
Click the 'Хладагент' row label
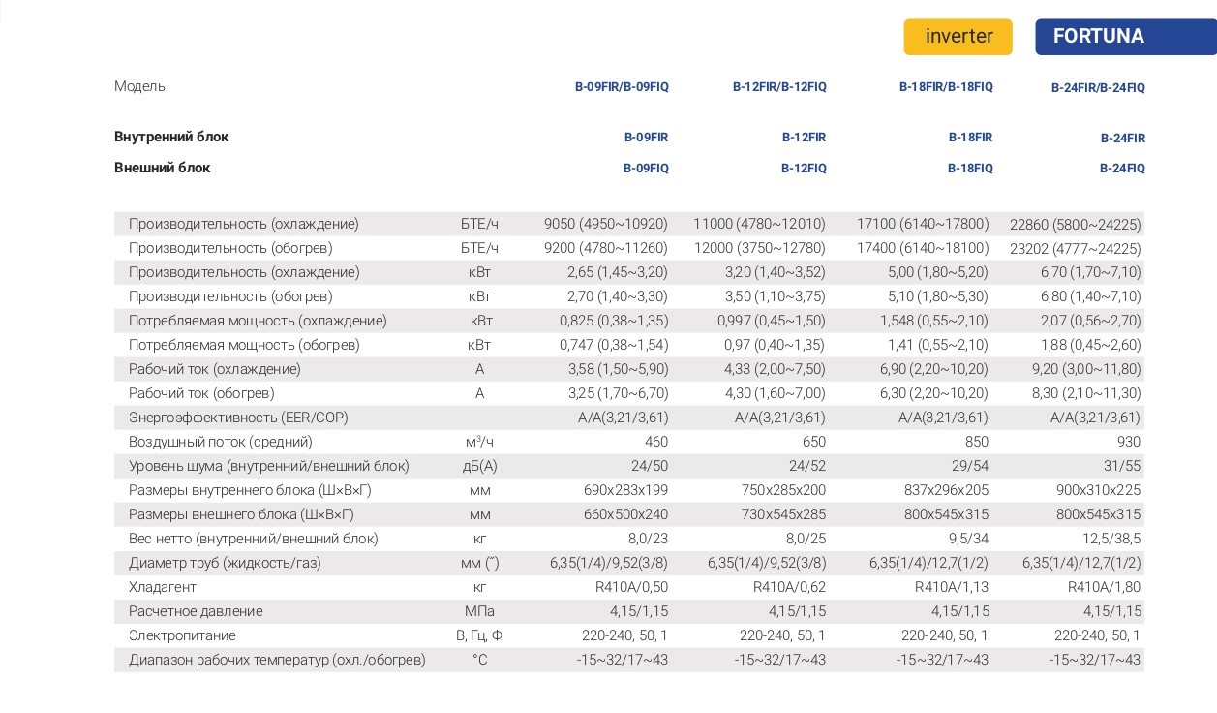163,587
